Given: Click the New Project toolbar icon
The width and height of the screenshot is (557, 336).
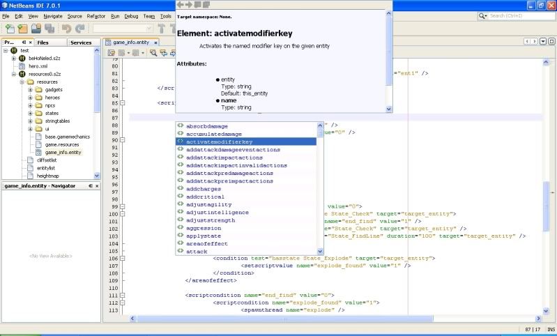Looking at the screenshot, I should pyautogui.click(x=23, y=29).
